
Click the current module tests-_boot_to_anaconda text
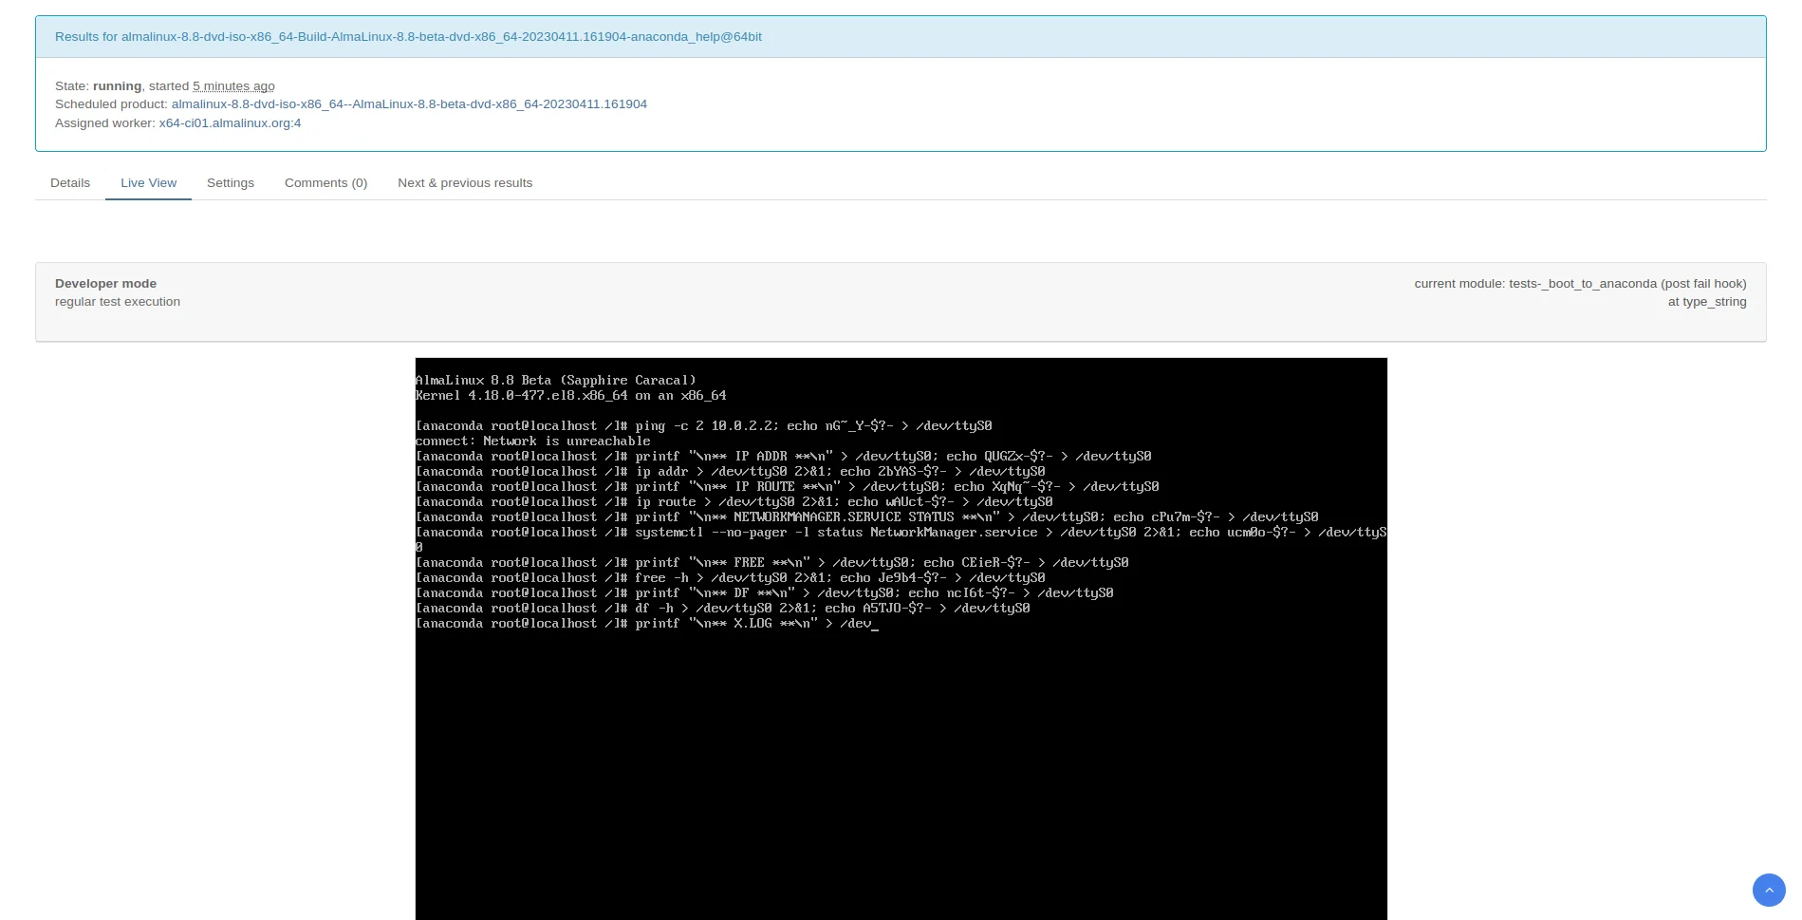pyautogui.click(x=1579, y=284)
